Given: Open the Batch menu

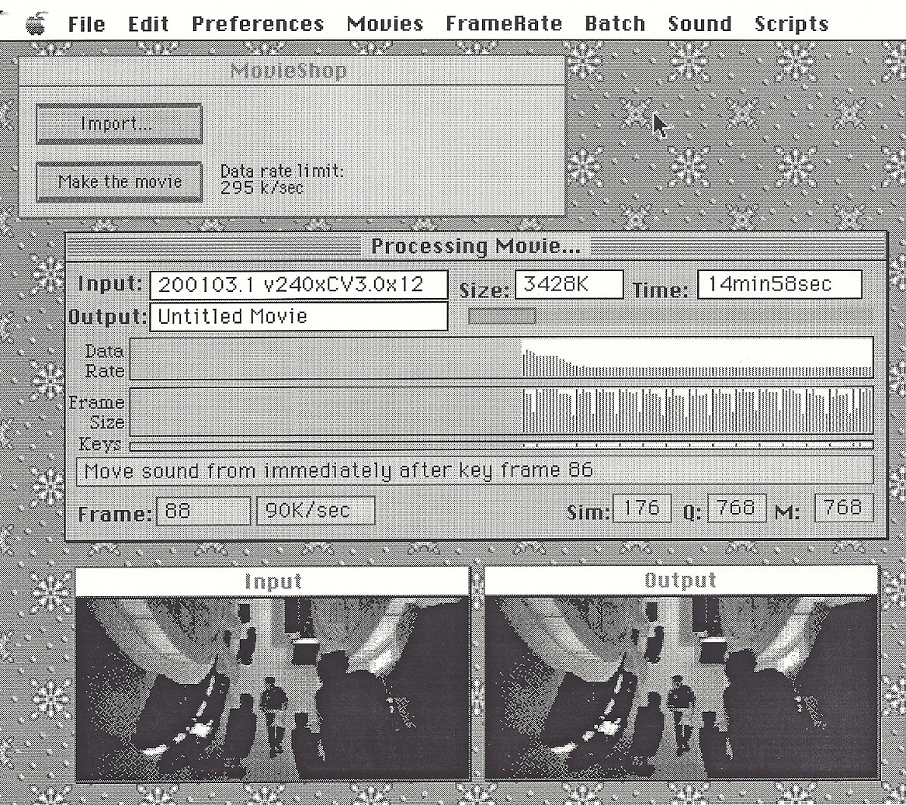Looking at the screenshot, I should (615, 24).
